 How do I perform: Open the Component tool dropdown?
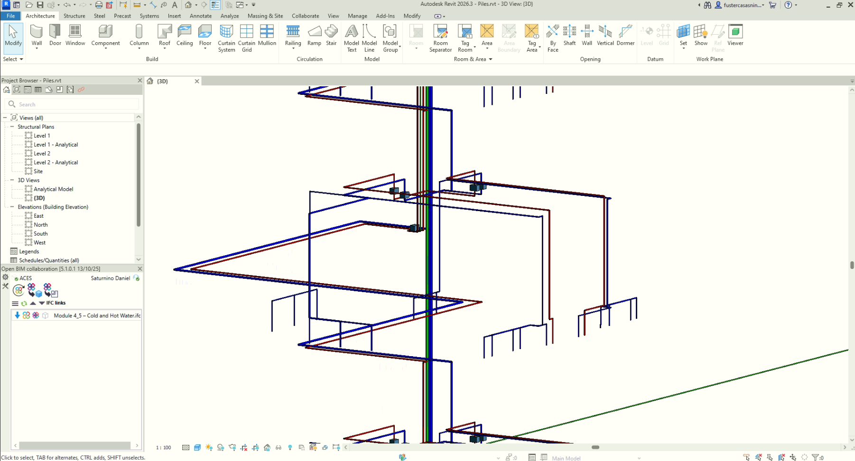coord(105,48)
